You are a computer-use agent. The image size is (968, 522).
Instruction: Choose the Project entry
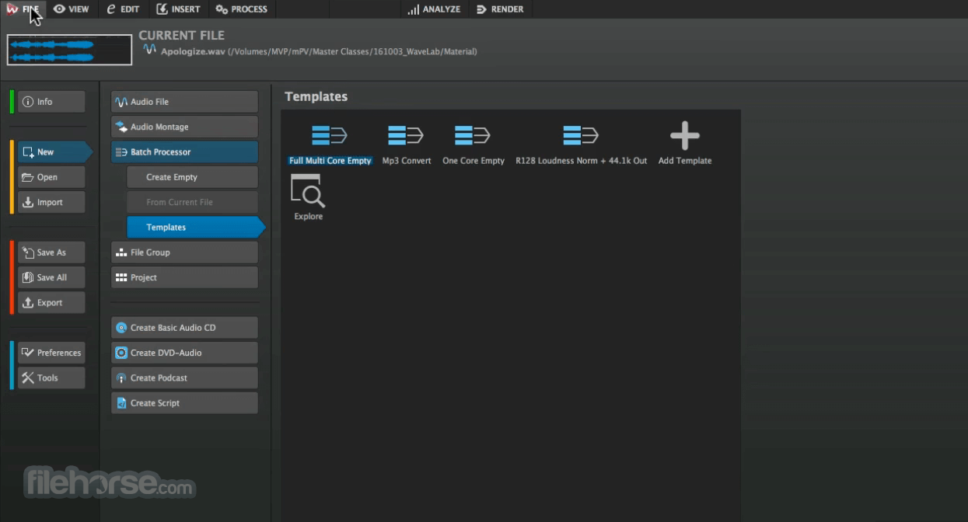pos(184,277)
